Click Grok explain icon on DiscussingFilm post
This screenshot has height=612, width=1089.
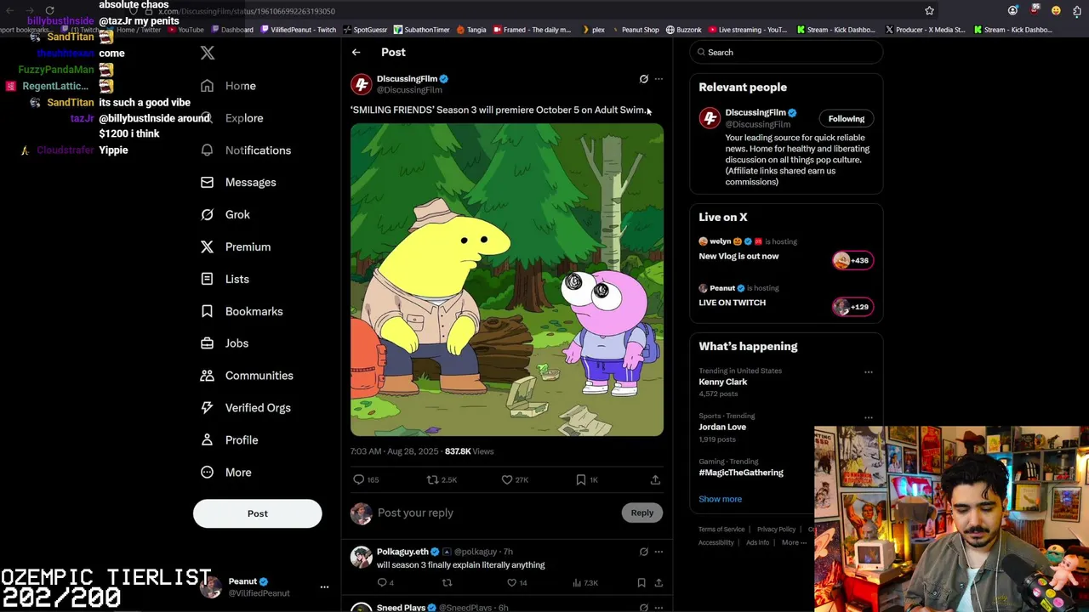point(644,79)
